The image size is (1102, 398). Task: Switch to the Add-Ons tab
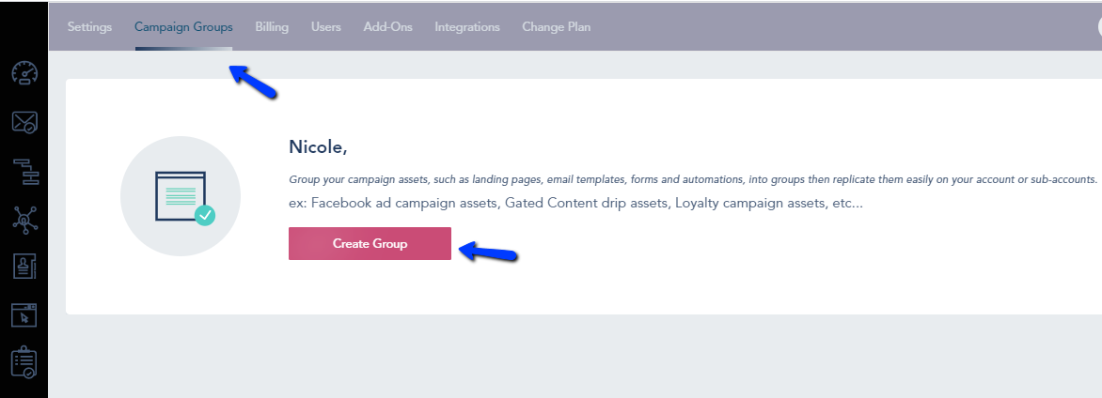(388, 26)
